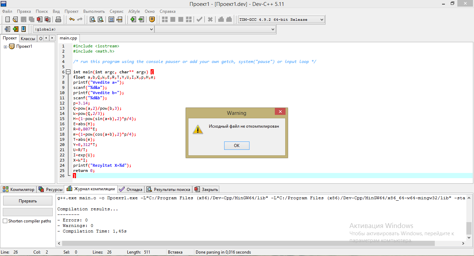This screenshot has height=256, width=474.
Task: Click the Save All toolbar icon
Action: pyautogui.click(x=32, y=19)
